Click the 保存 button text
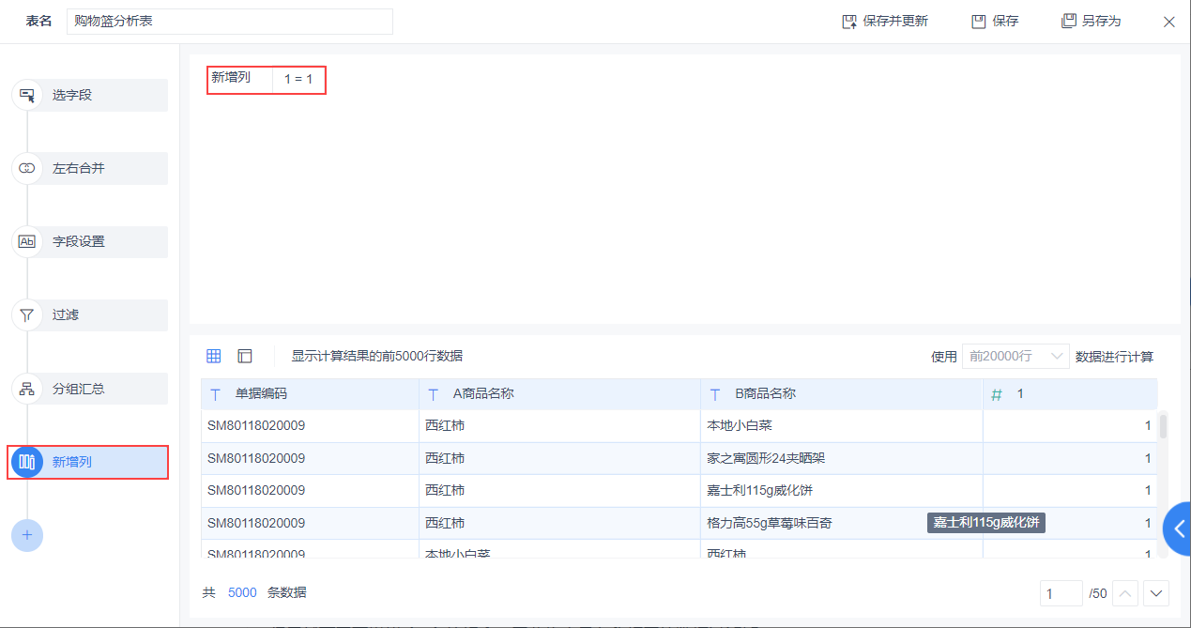This screenshot has height=628, width=1191. (1005, 21)
